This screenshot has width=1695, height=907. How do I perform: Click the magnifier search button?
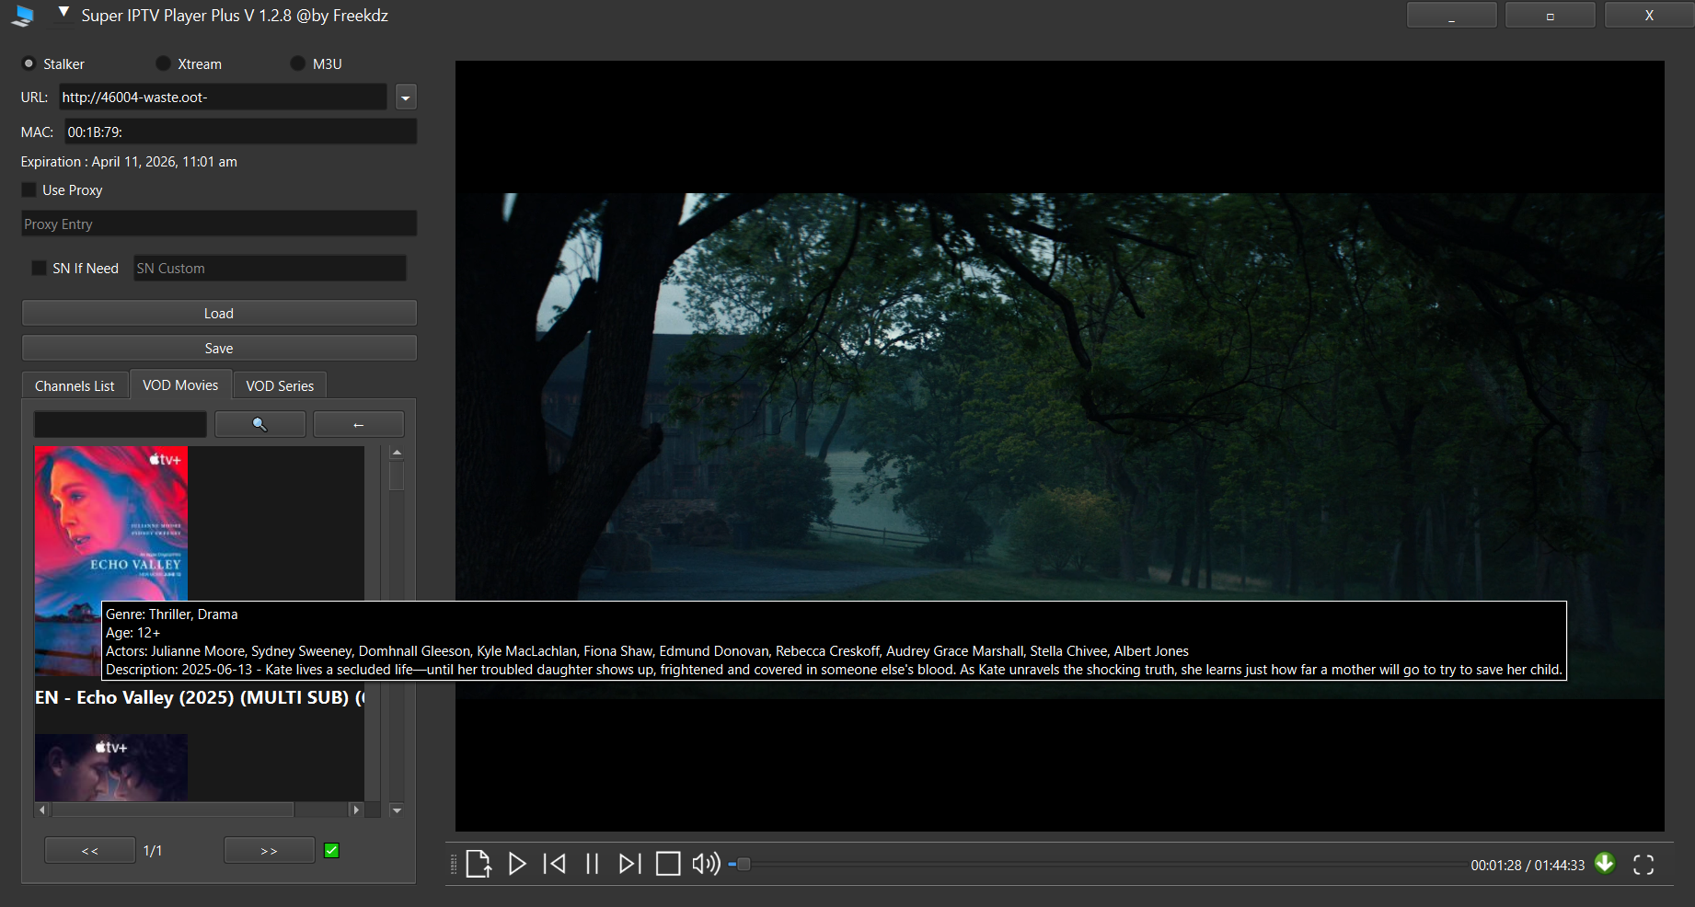pos(259,424)
